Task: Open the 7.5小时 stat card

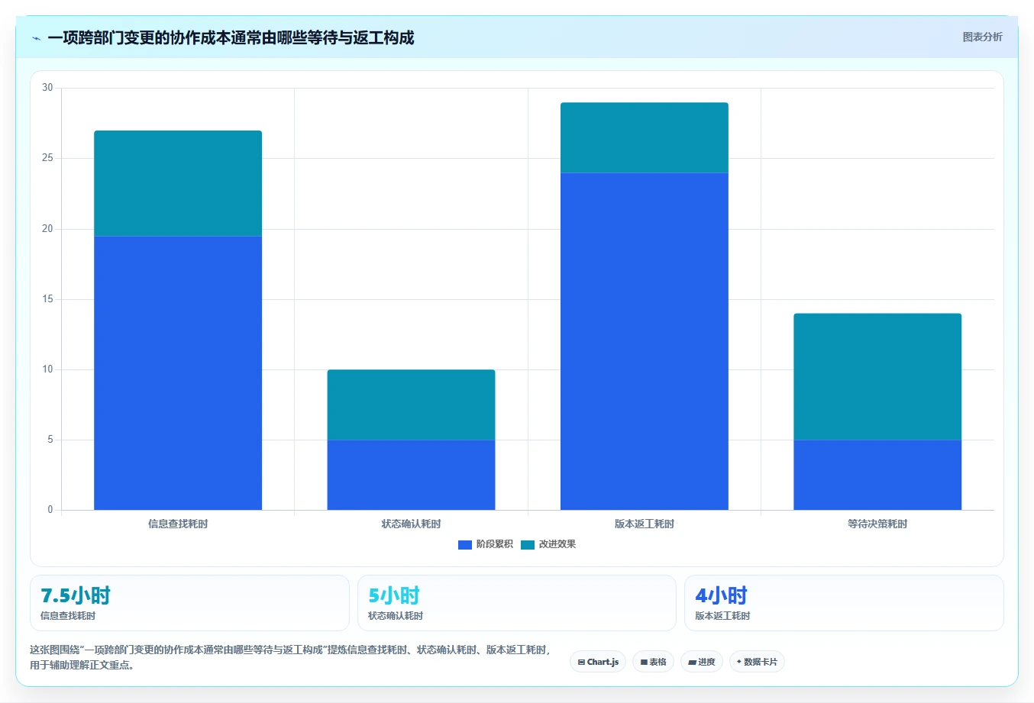Action: coord(189,603)
